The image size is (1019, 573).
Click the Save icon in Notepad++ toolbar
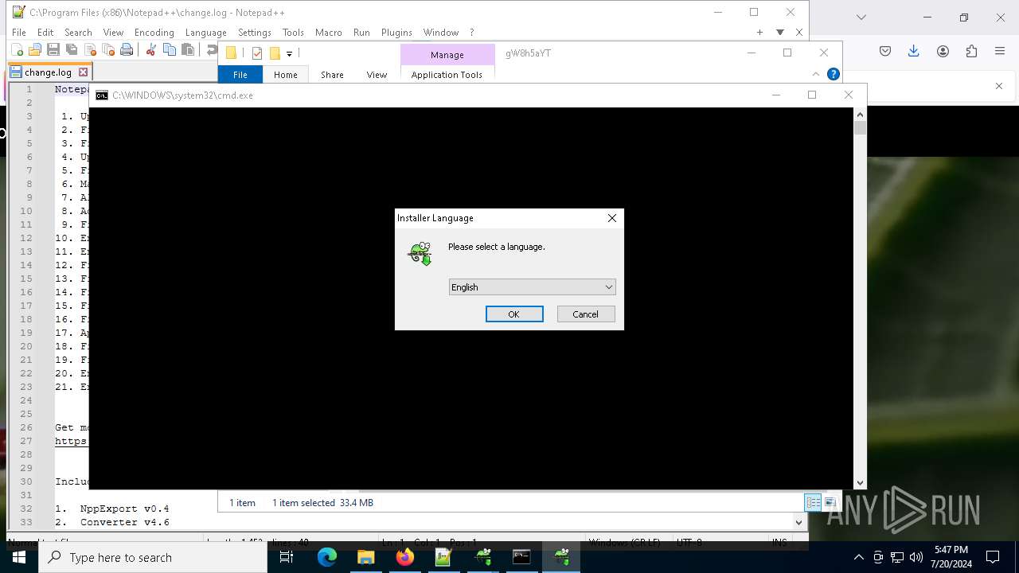click(53, 50)
